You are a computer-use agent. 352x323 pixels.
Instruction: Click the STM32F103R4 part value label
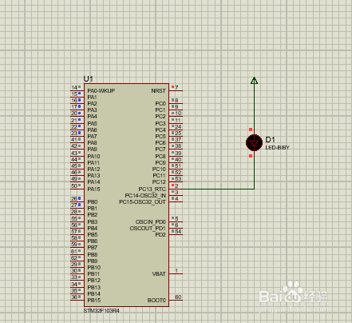101,311
